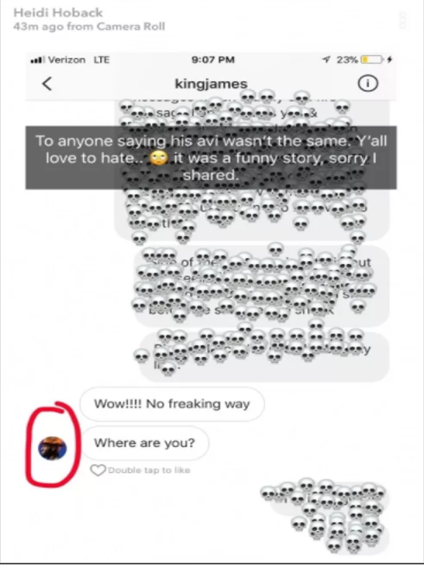Tap the dark caption banner text
Screen dimensions: 424x565
point(211,157)
